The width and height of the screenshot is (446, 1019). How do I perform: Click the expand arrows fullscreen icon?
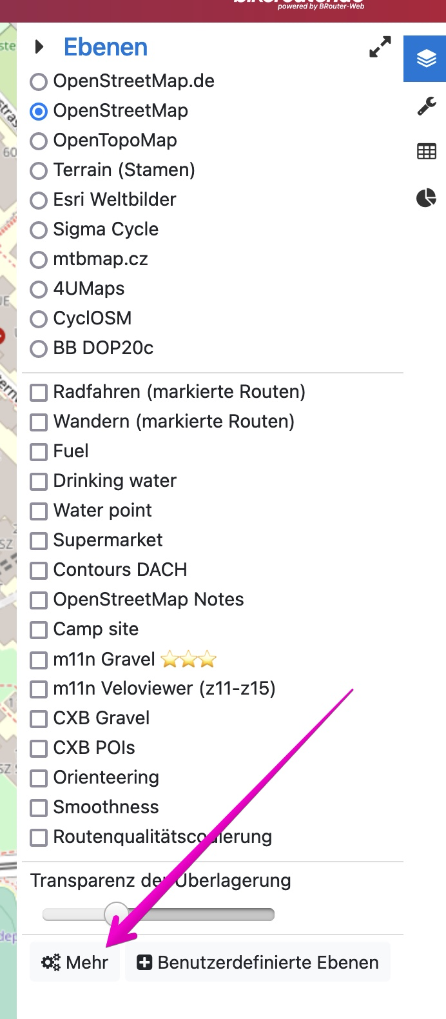pos(380,47)
